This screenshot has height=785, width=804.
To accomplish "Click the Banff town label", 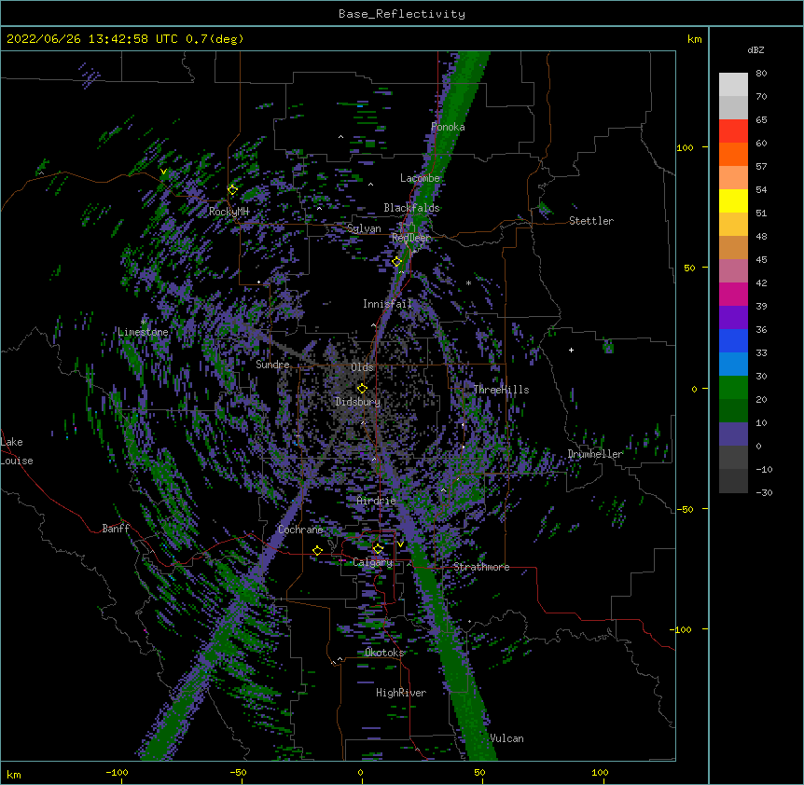I will [x=116, y=529].
